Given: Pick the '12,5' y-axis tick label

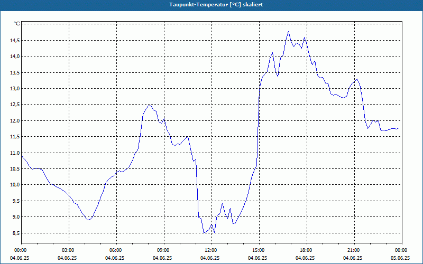Looking at the screenshot, I should pyautogui.click(x=15, y=105).
